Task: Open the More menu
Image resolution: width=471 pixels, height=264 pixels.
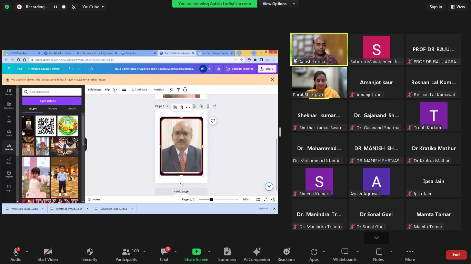Action: (x=410, y=254)
